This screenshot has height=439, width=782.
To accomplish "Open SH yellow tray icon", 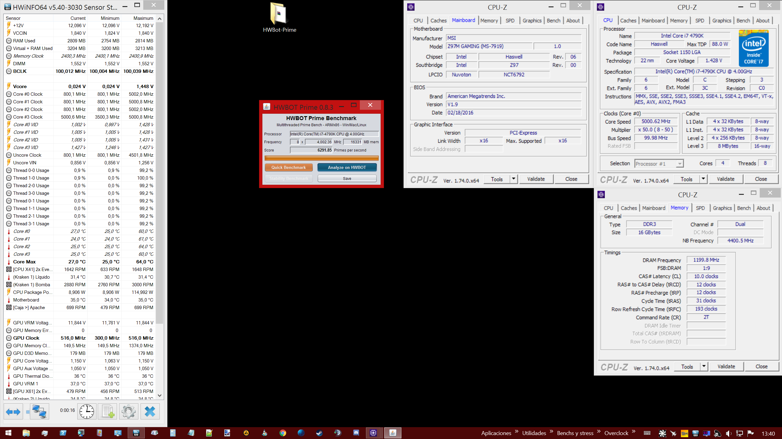I will 684,433.
